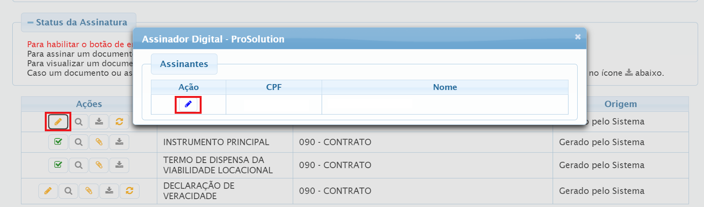Click green check icon for TERMO DE DISPENSA
Viewport: 704px width, 207px height.
pyautogui.click(x=58, y=165)
